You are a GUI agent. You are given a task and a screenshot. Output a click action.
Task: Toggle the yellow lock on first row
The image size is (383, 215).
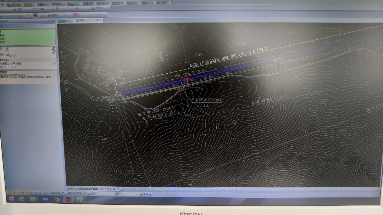(x=7, y=49)
